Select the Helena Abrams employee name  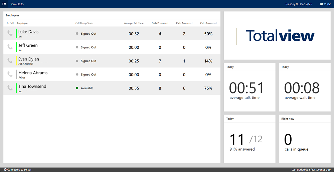33,72
